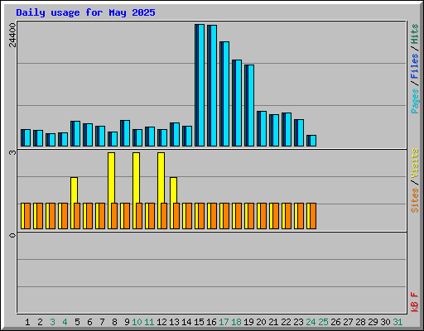The height and width of the screenshot is (331, 424).
Task: Click the 24400 axis value
Action: click(12, 36)
